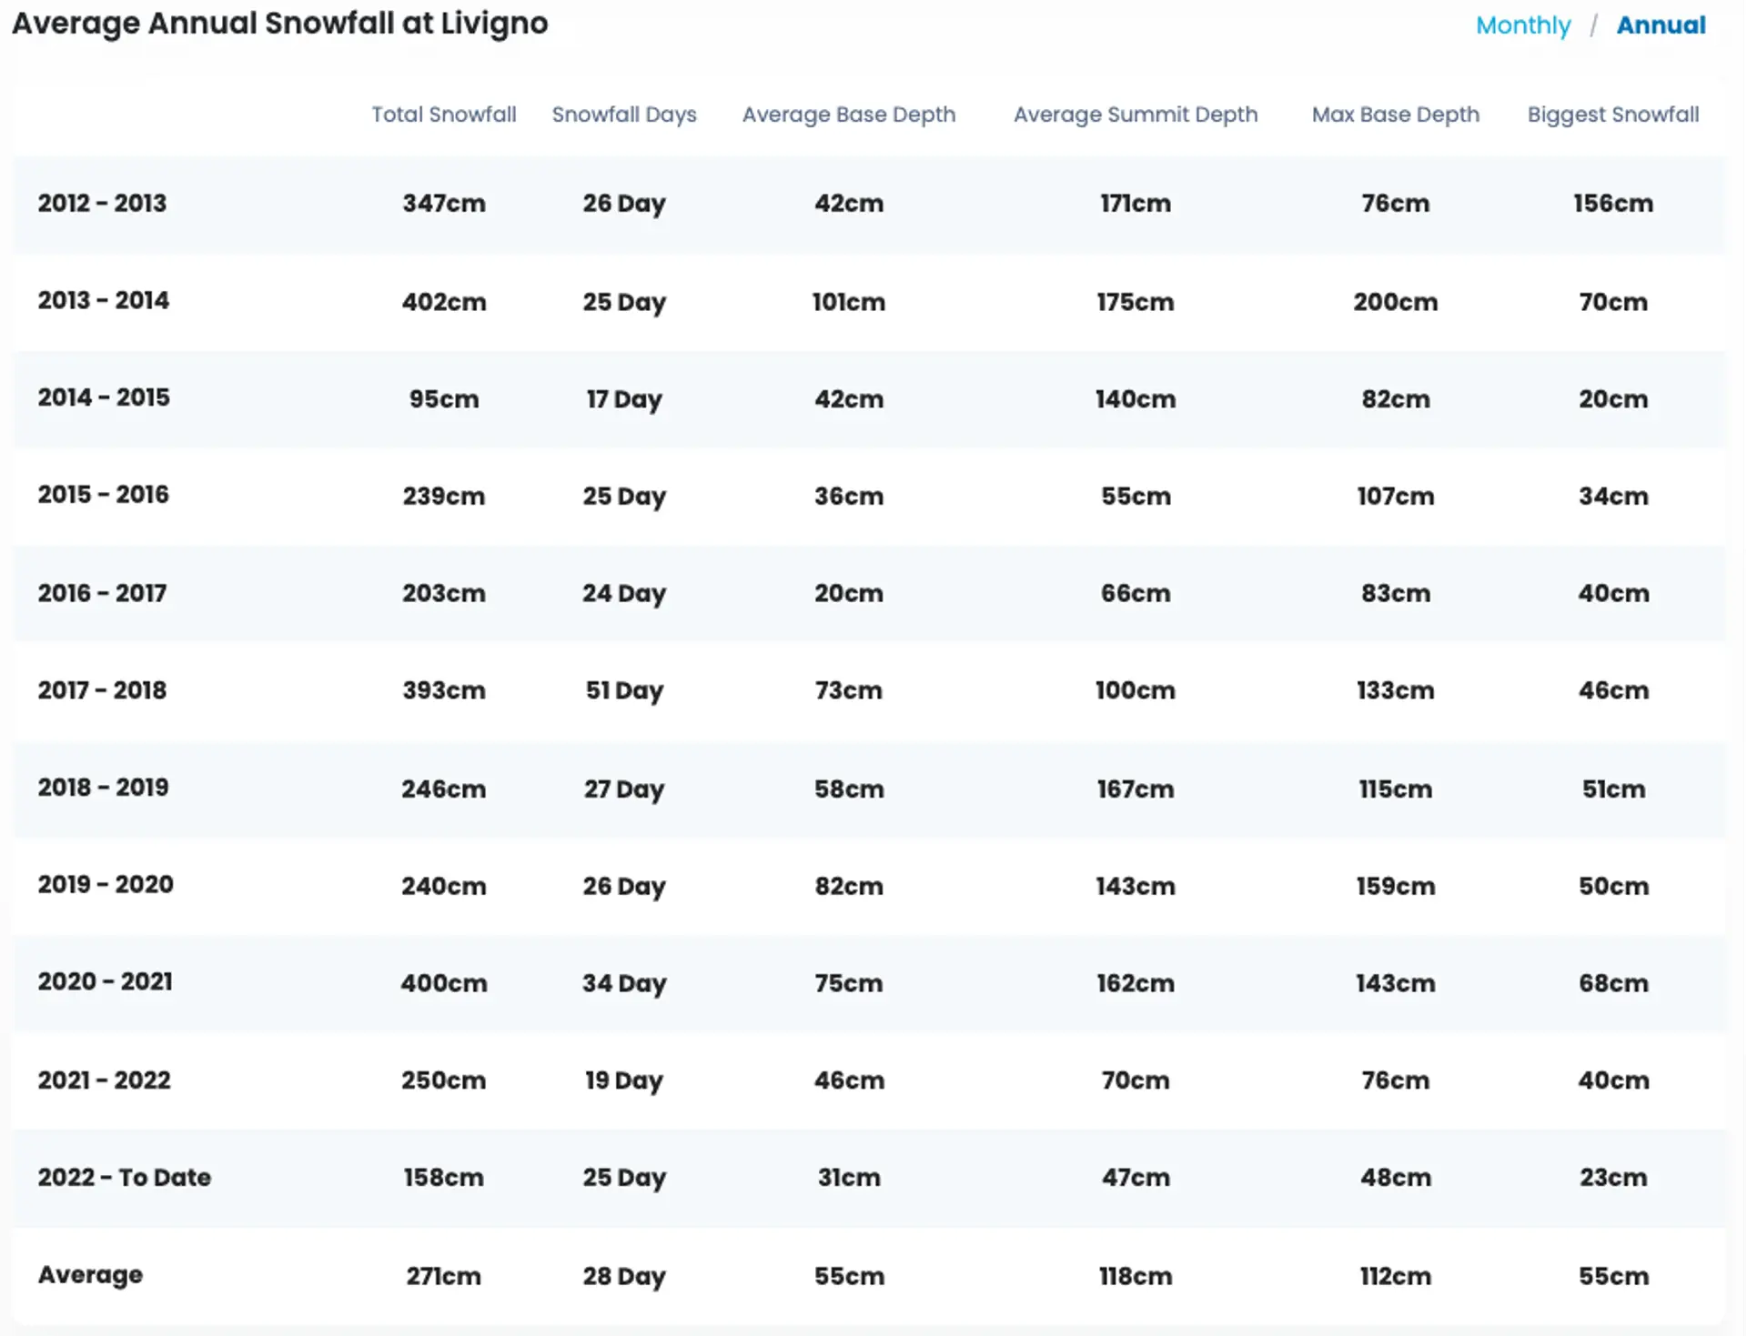Image resolution: width=1747 pixels, height=1336 pixels.
Task: Click the Average Base Depth header
Action: [x=848, y=115]
